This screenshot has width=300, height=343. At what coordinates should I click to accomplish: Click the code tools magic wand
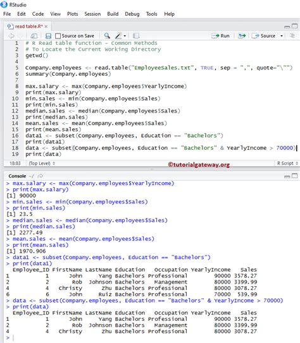tap(118, 35)
